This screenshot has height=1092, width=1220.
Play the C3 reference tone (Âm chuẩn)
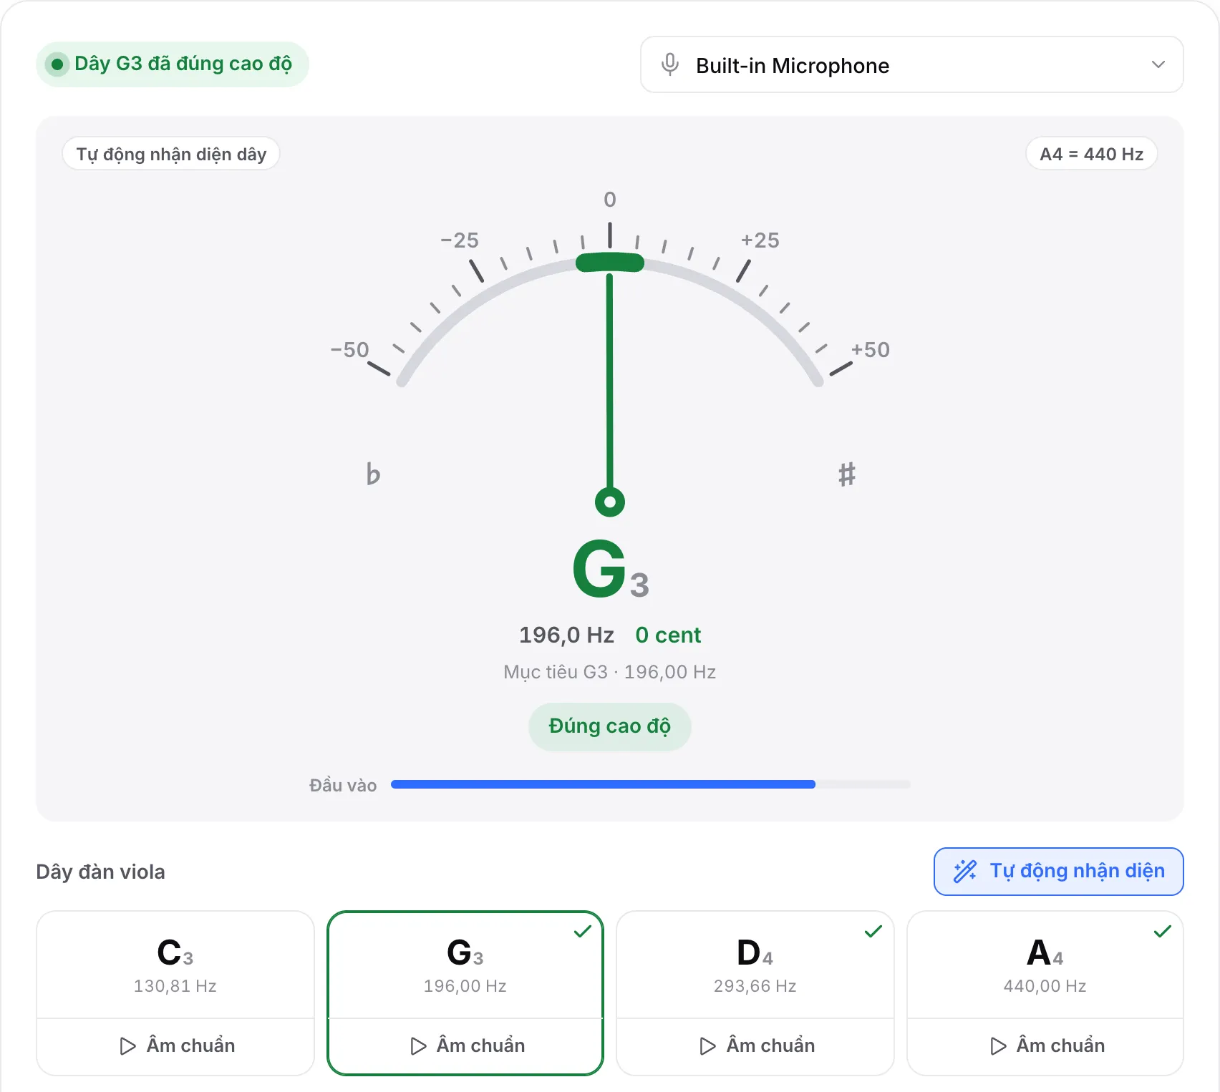tap(175, 1045)
